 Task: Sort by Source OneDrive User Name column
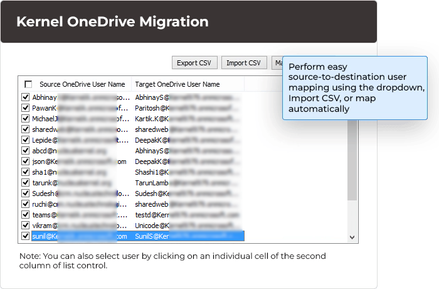coord(82,84)
